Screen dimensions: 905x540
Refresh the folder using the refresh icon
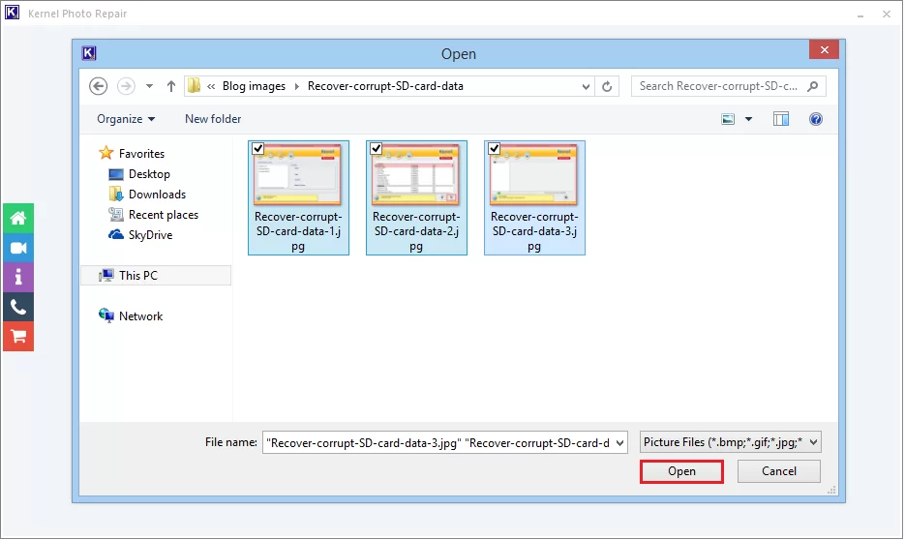tap(607, 86)
